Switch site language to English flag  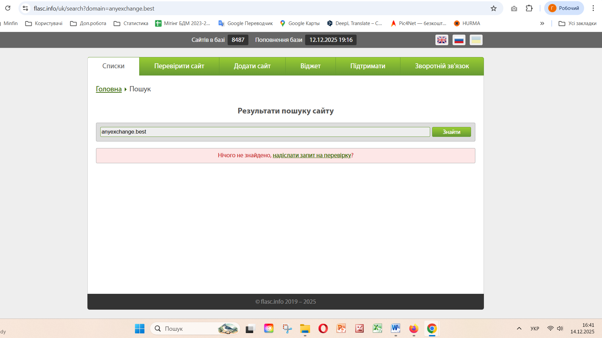pos(442,40)
